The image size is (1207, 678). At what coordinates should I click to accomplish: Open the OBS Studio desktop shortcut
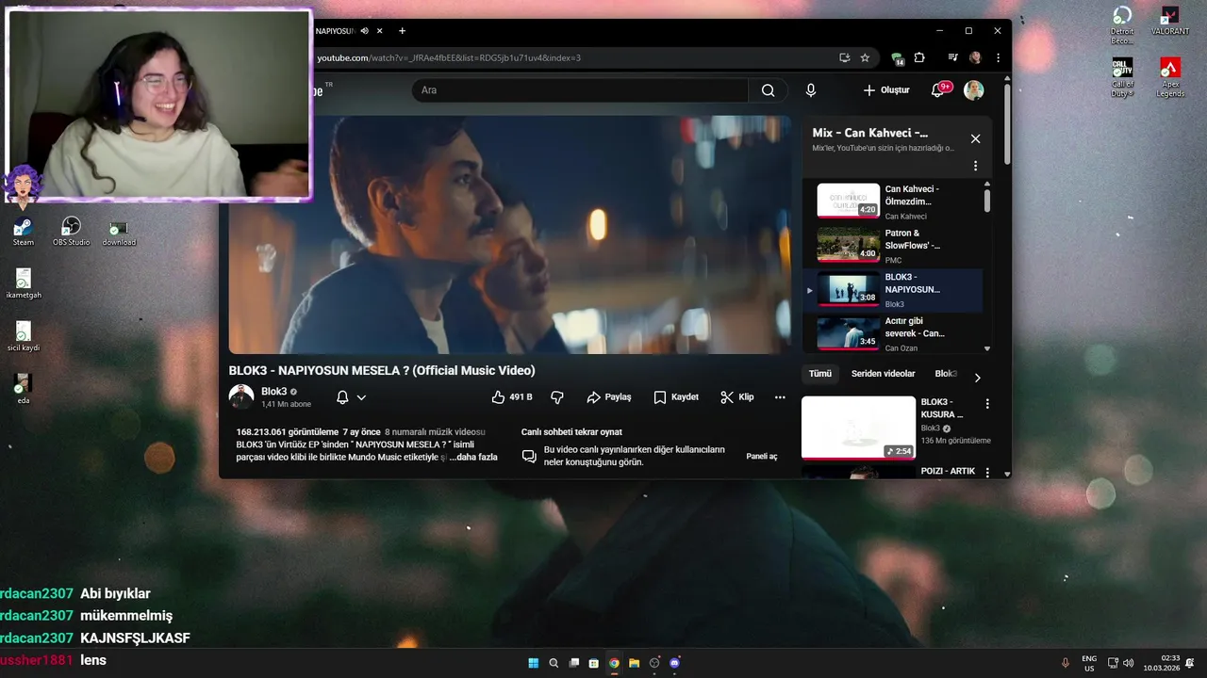72,232
